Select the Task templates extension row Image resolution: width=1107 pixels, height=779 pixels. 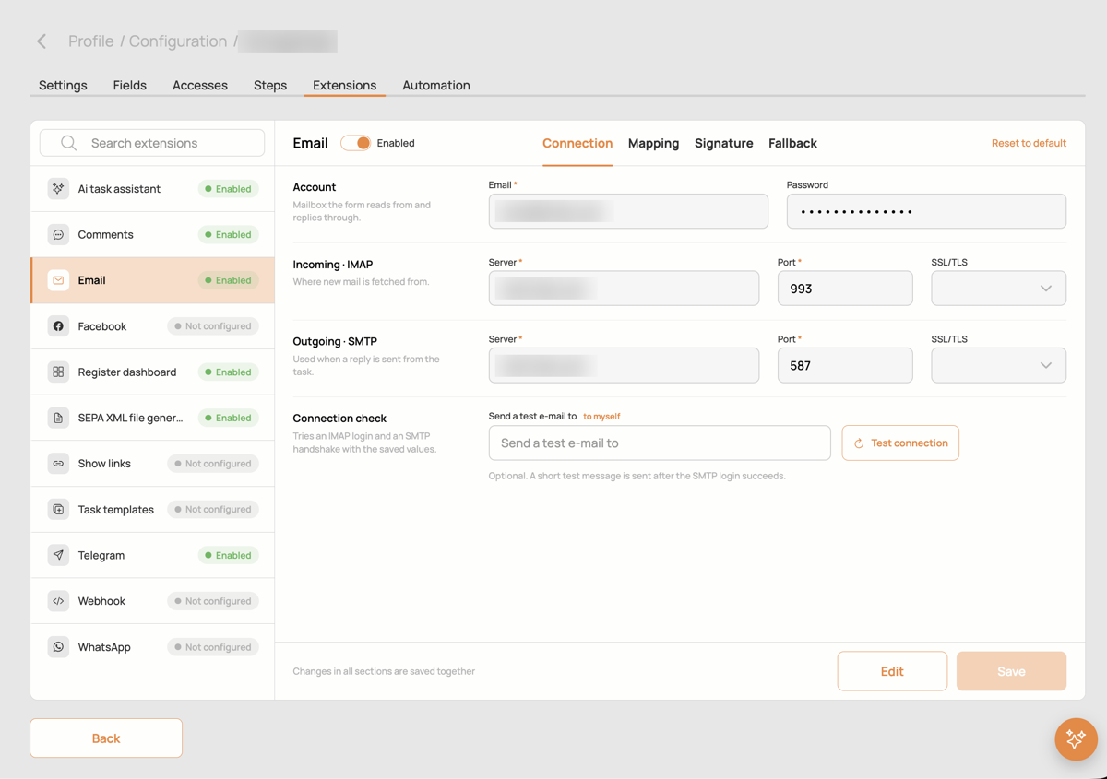point(152,510)
